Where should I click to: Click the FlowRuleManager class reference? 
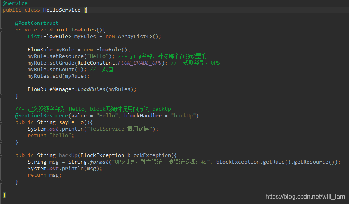click(x=51, y=89)
